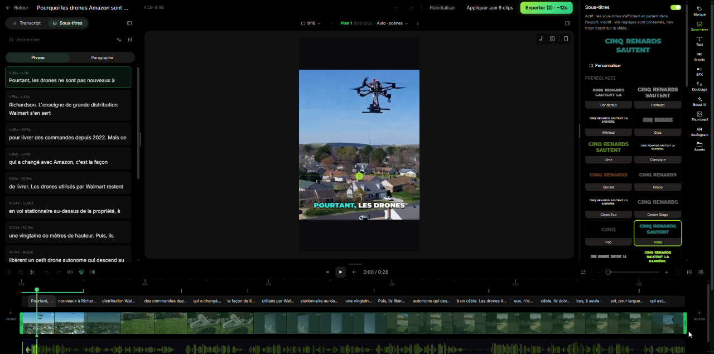Choose the Pop subtitle preset
714x354 pixels.
(609, 233)
